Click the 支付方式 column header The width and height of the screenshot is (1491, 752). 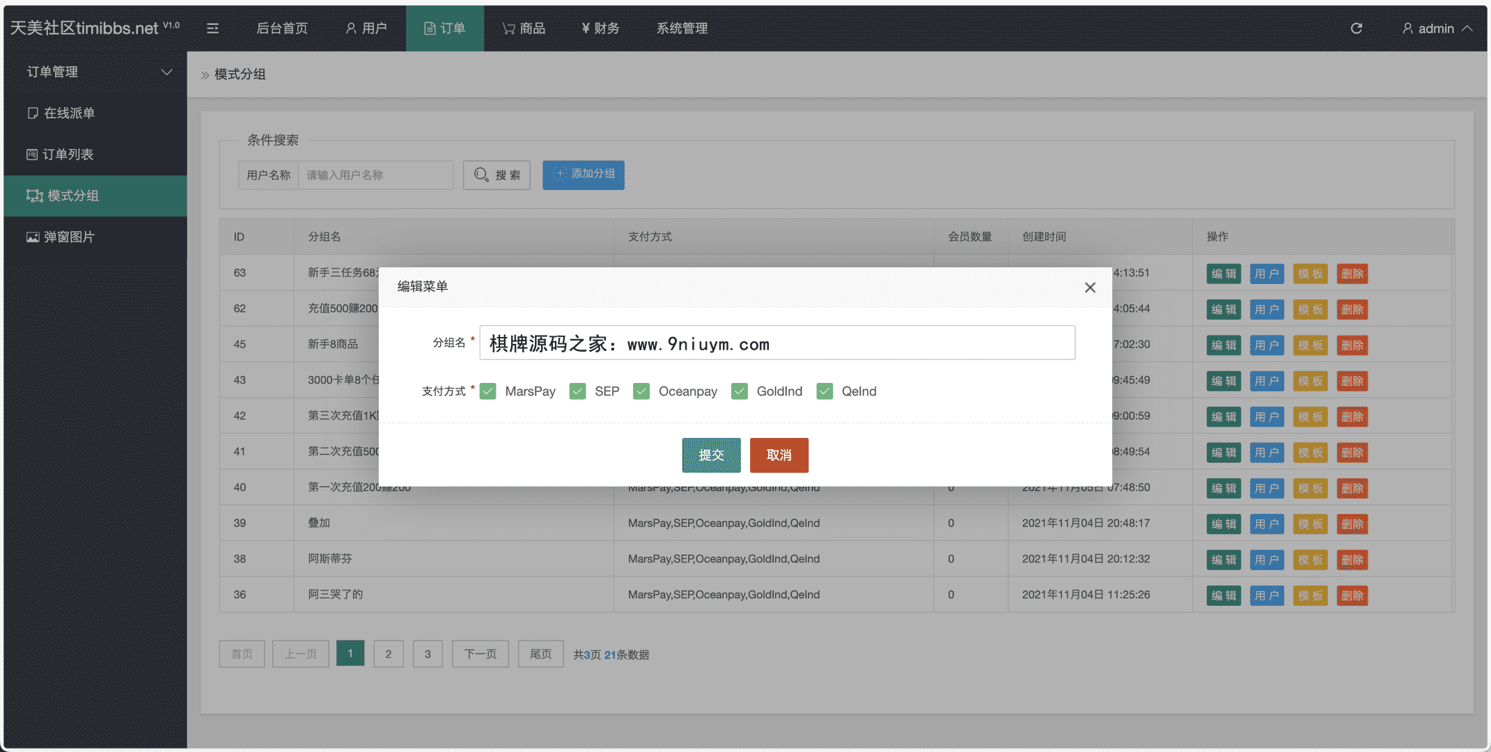650,237
